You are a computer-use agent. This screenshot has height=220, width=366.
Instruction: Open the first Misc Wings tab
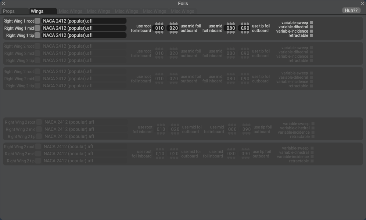coord(70,11)
